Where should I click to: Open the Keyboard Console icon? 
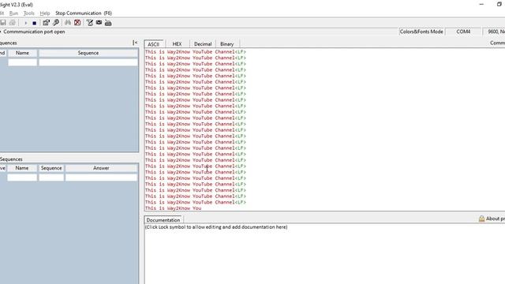(x=108, y=23)
